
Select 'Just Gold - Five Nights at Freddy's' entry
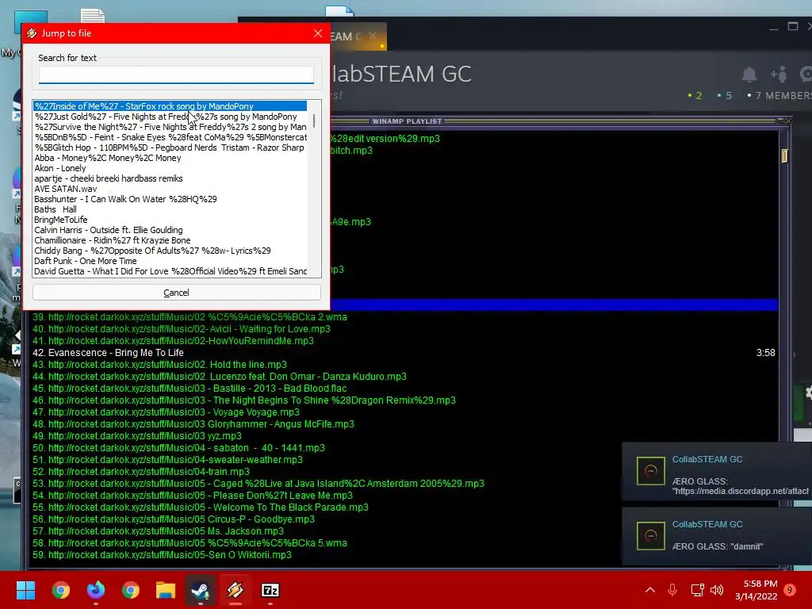pos(170,117)
